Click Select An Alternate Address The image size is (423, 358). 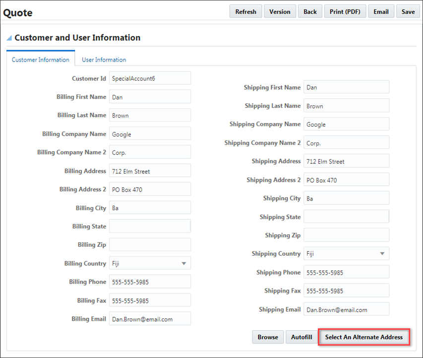click(x=363, y=337)
